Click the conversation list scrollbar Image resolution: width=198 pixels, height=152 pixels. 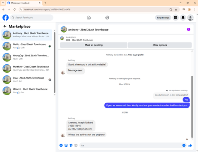click(55, 62)
